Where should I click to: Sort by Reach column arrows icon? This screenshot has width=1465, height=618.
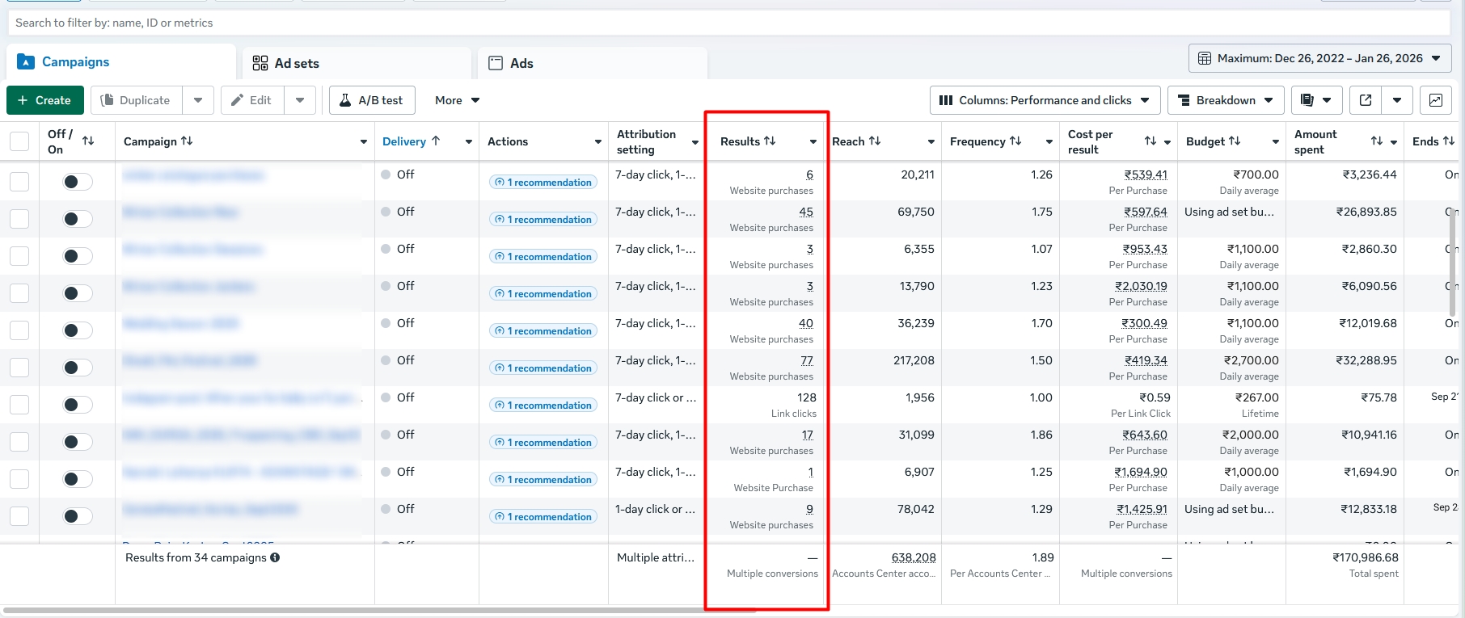tap(875, 141)
